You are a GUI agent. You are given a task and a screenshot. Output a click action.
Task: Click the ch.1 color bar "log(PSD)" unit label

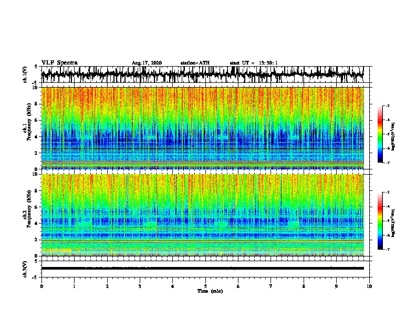tap(393, 137)
